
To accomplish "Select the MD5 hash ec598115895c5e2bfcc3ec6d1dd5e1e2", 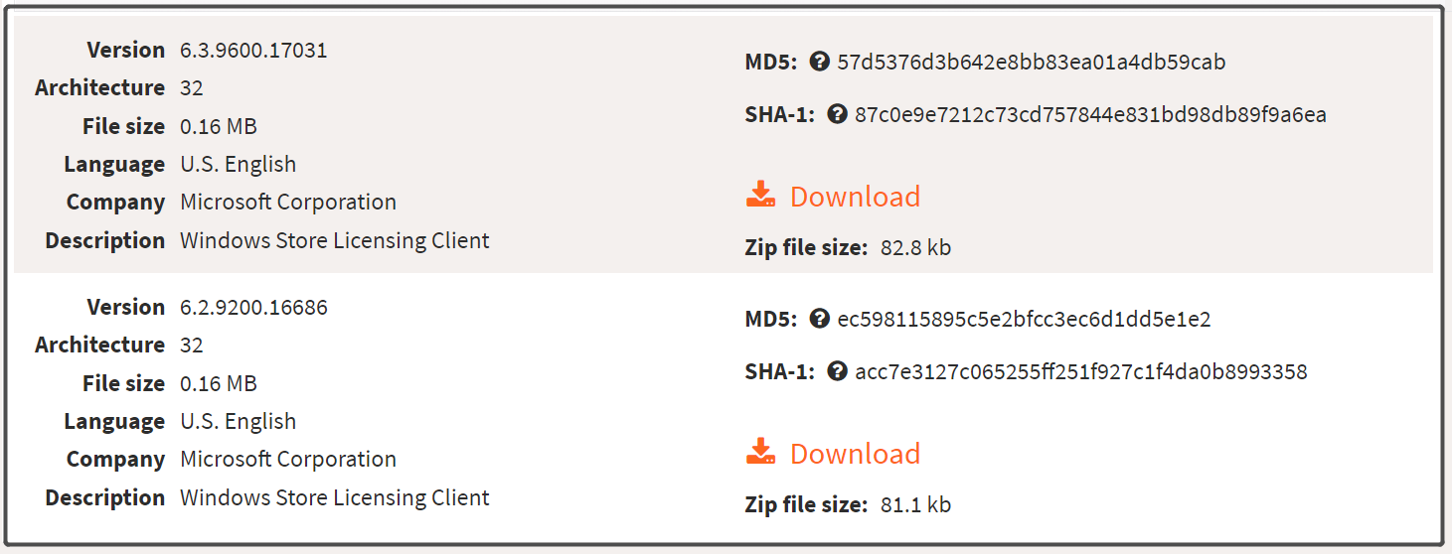I will coord(1025,319).
